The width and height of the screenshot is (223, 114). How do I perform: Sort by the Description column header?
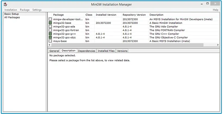point(156,15)
